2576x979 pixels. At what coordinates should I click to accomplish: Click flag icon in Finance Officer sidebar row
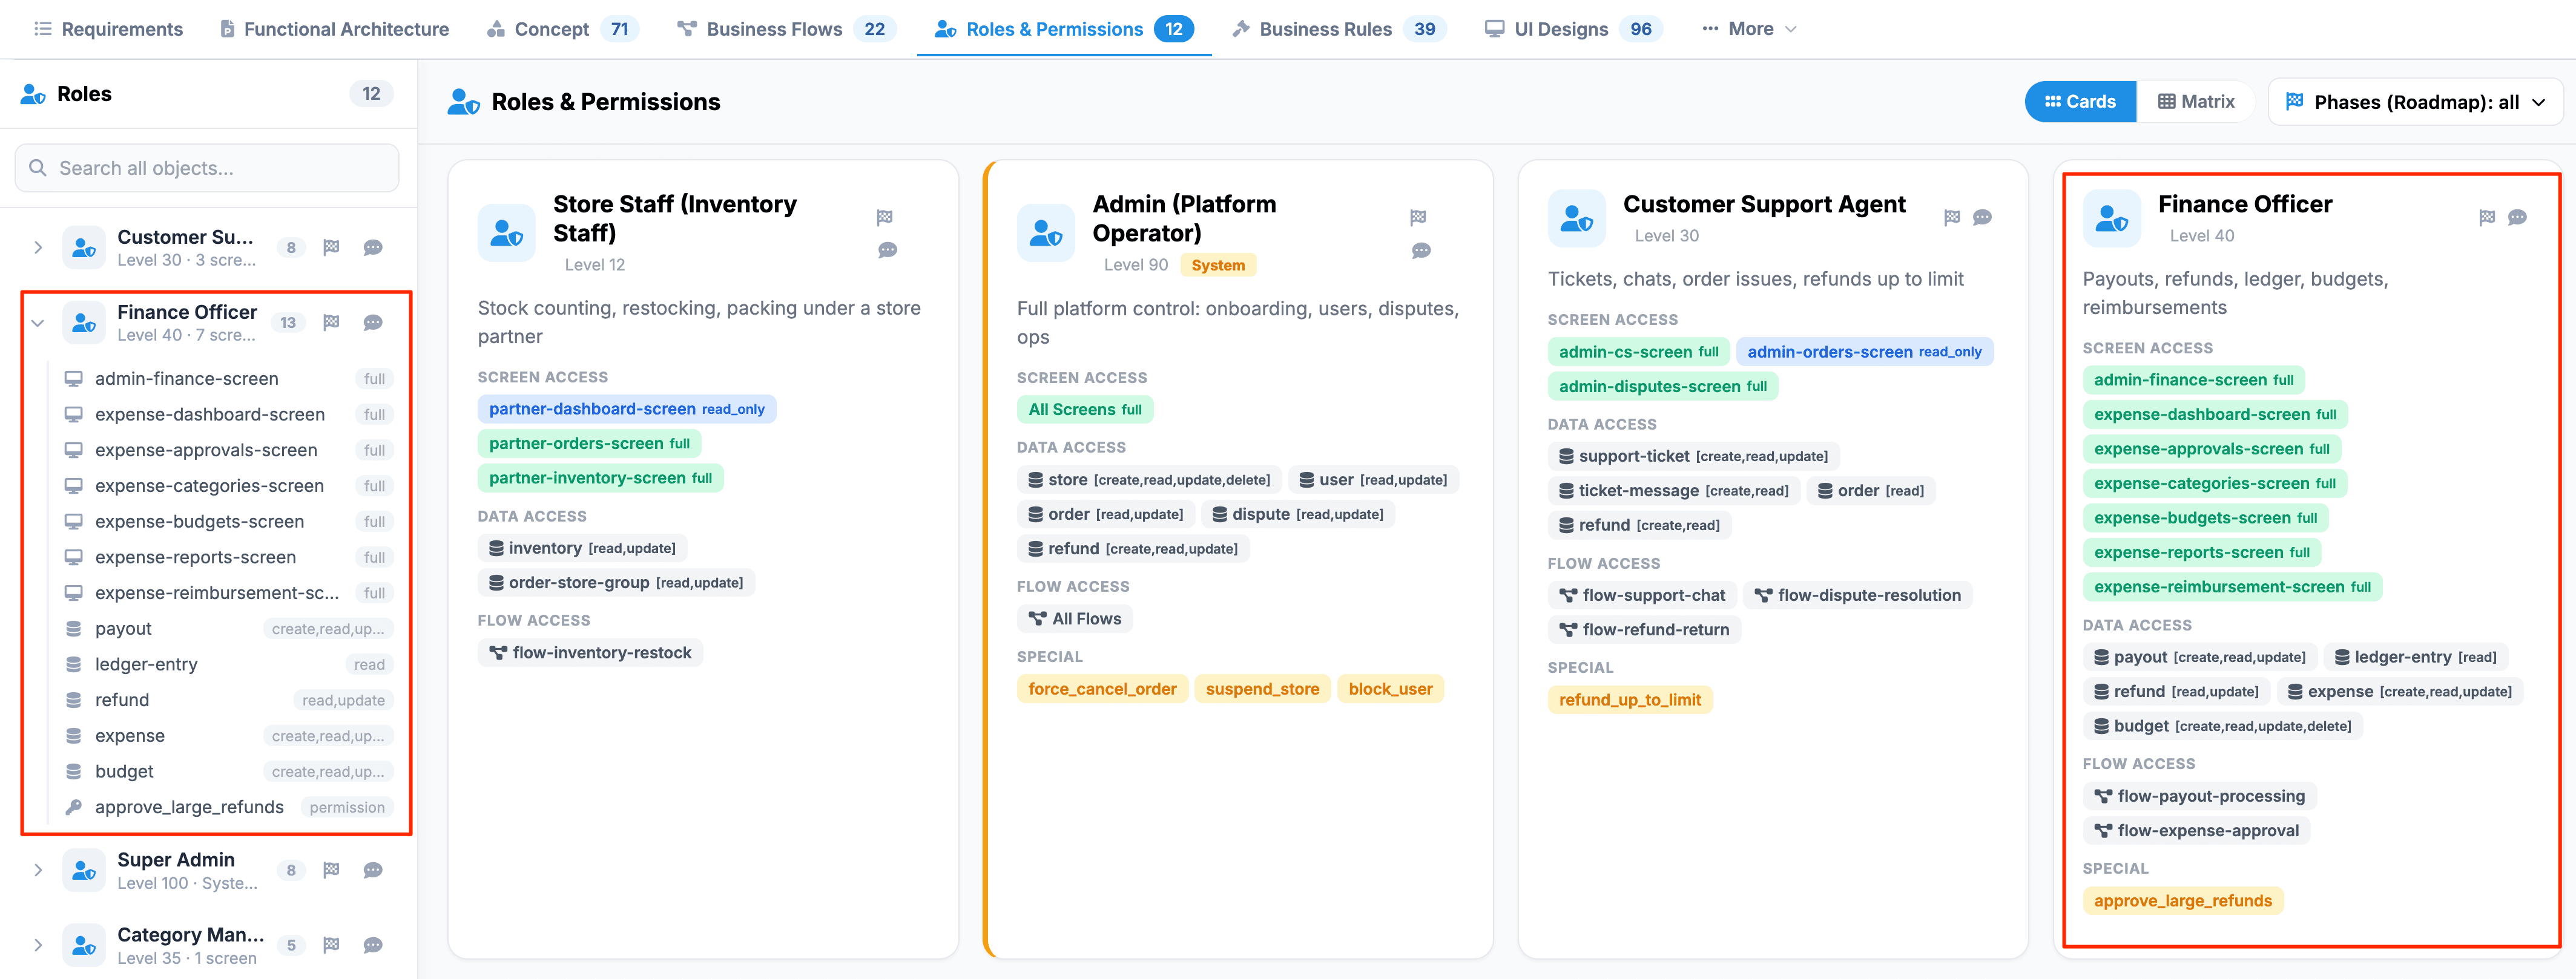[x=331, y=322]
